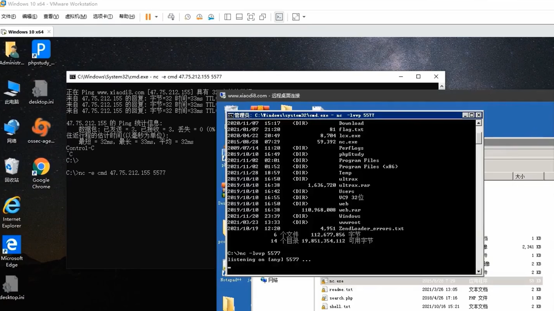Screen dimensions: 554x311
Task: Toggle the show library sidebar icon
Action: click(x=228, y=17)
